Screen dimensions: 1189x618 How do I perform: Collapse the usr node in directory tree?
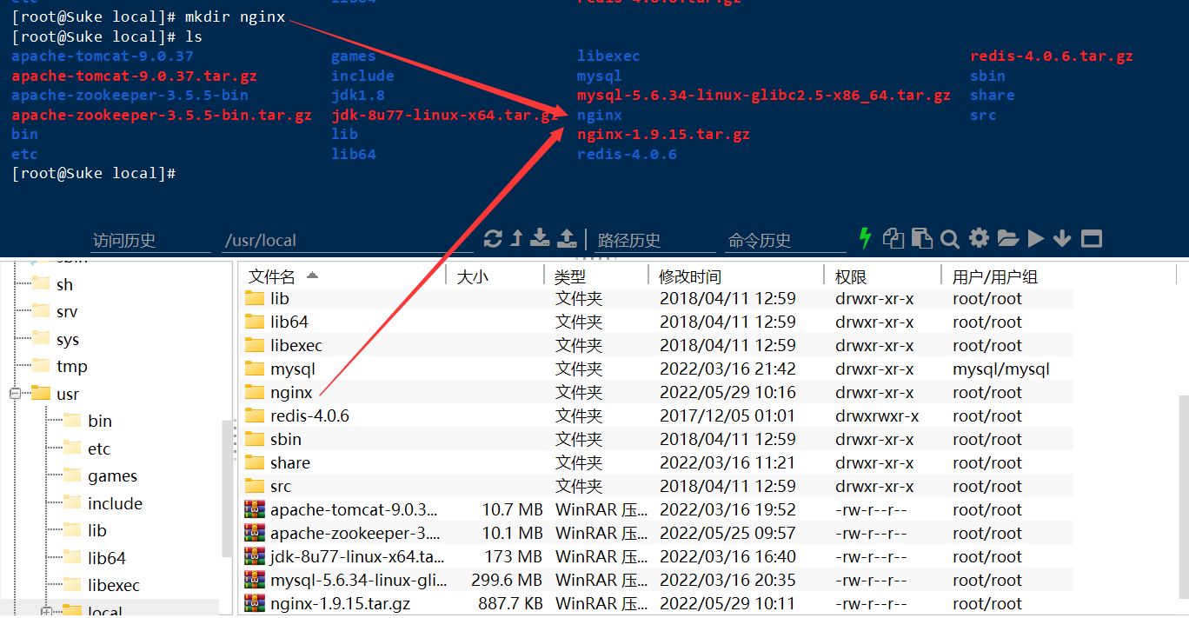[x=14, y=393]
